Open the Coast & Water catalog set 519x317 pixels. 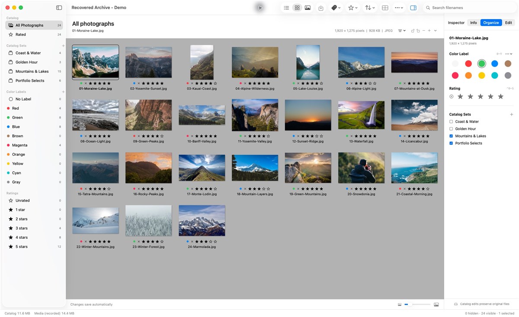point(34,53)
